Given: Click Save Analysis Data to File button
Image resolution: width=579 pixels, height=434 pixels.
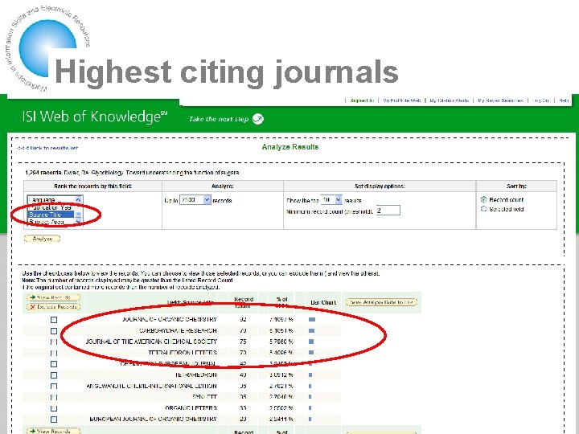Looking at the screenshot, I should tap(381, 302).
